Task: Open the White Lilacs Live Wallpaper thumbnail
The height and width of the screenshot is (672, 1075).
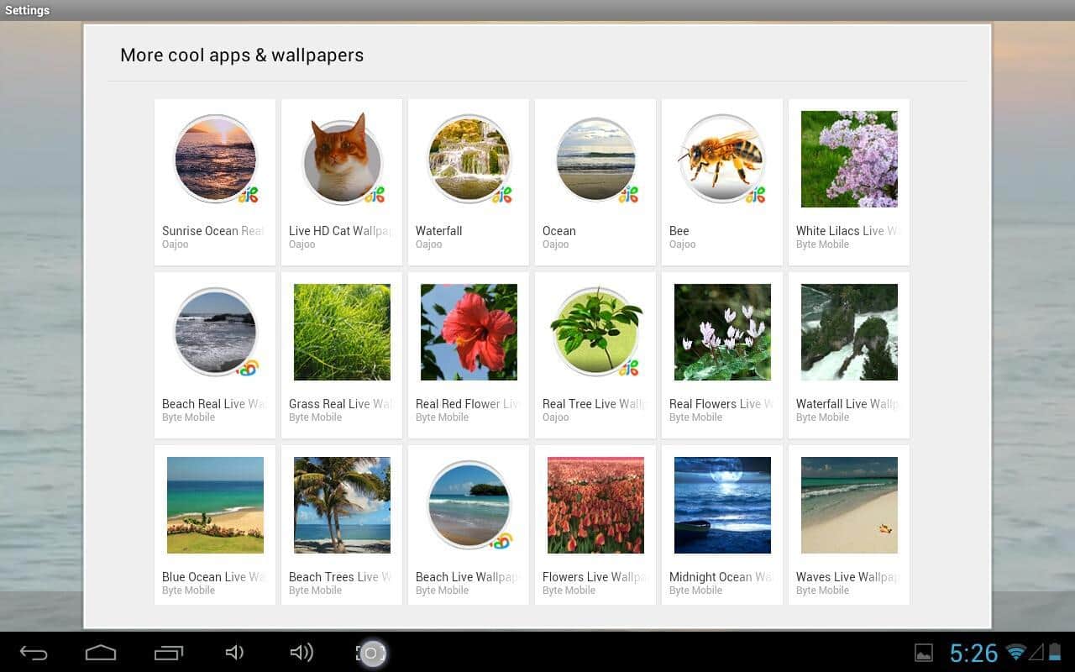Action: pos(849,160)
